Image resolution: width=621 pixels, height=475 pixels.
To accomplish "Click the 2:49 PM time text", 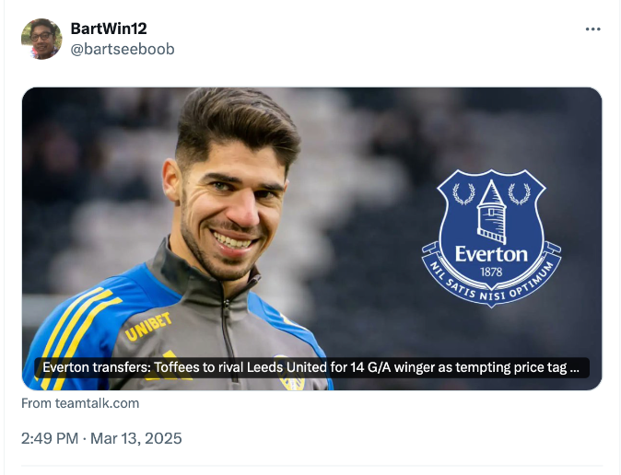I will 50,438.
